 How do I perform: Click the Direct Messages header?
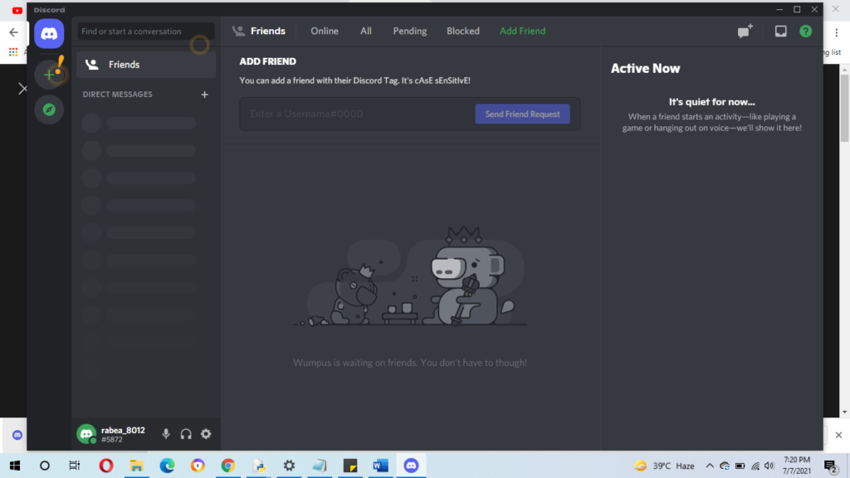pos(117,95)
